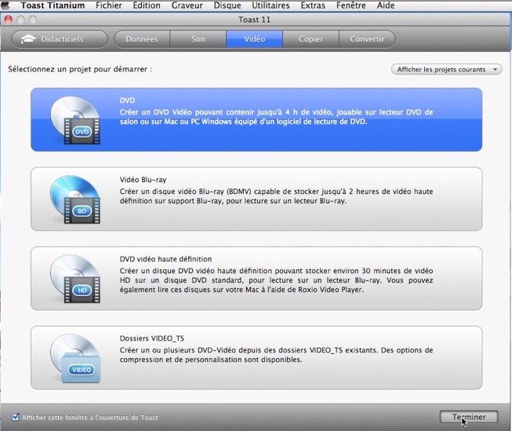Switch to the Données tab
The height and width of the screenshot is (431, 512).
(142, 39)
